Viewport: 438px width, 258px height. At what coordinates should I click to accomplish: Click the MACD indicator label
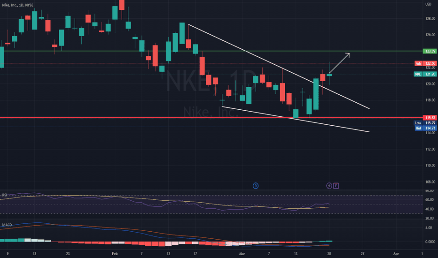coord(7,225)
